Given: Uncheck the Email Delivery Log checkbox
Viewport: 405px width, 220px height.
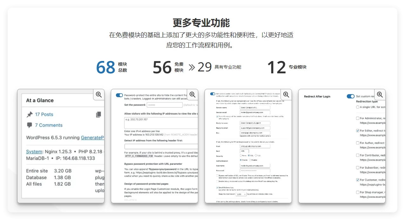Looking at the screenshot, I should point(218,187).
